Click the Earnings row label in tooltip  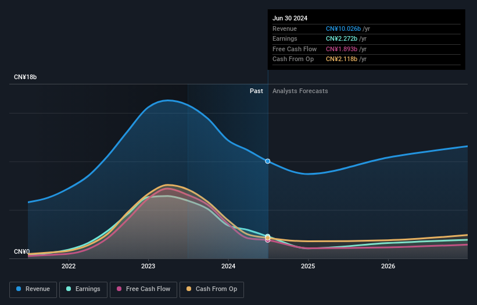[285, 38]
